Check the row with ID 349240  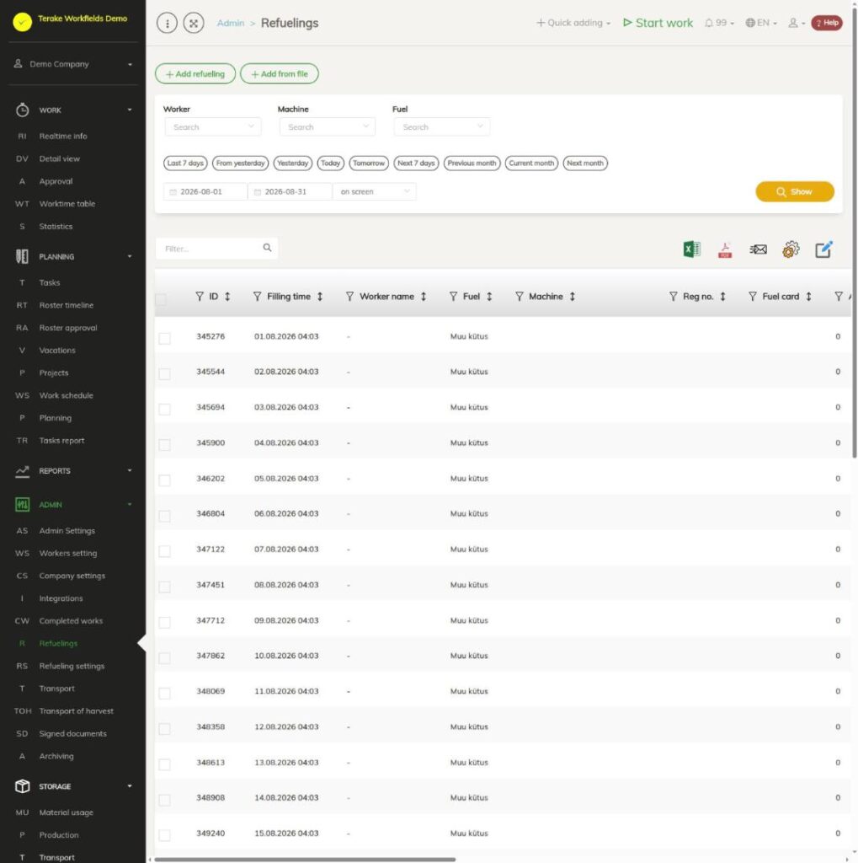[x=164, y=835]
